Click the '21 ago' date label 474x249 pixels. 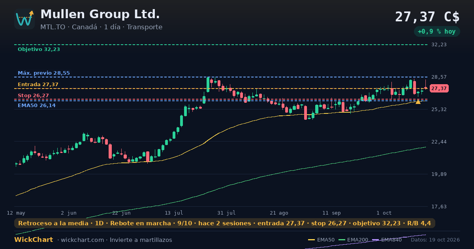coord(279,213)
